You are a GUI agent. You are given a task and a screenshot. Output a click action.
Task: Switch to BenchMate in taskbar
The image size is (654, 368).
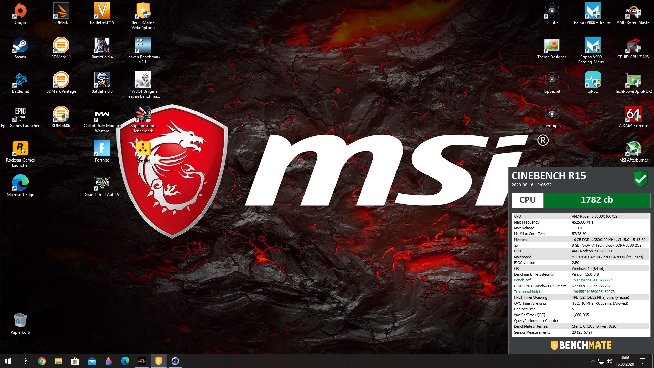pos(158,361)
